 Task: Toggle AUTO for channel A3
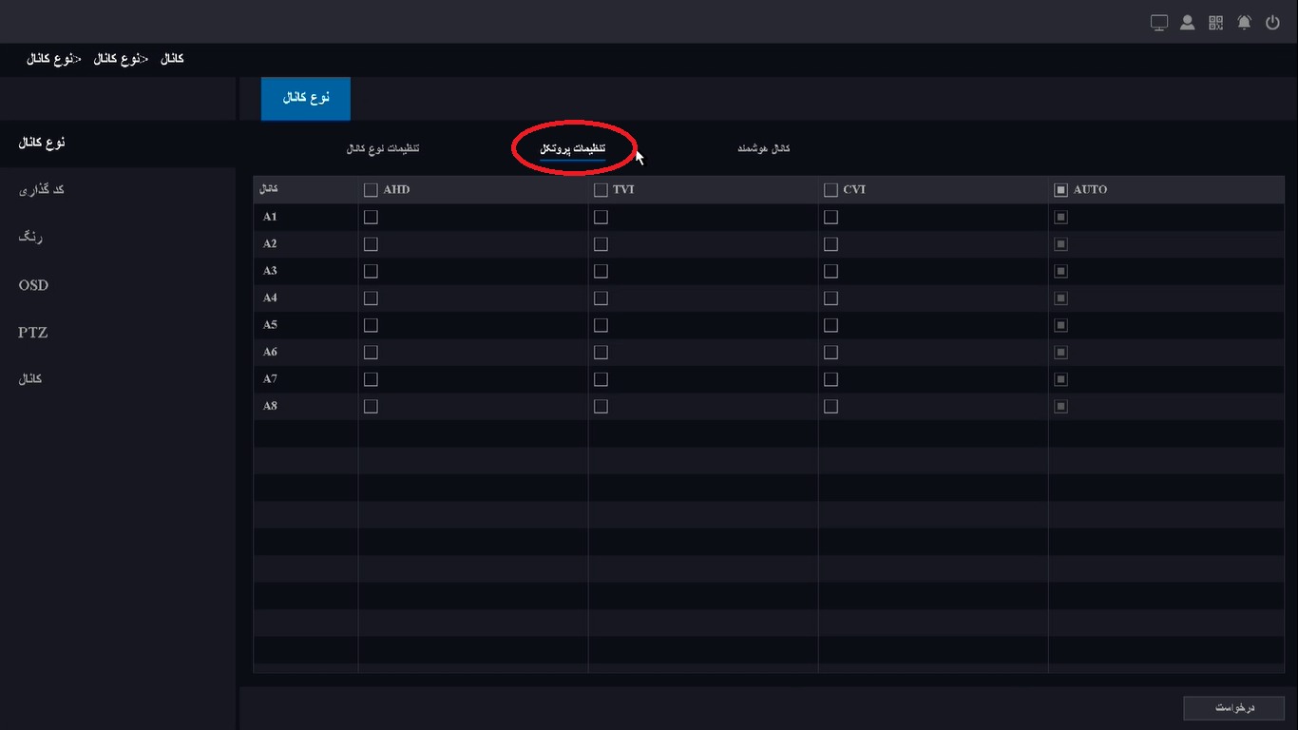1061,271
